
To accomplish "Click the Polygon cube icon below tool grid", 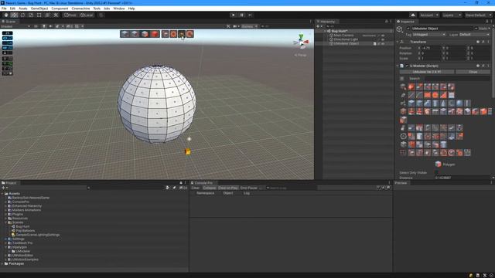I will 439,164.
